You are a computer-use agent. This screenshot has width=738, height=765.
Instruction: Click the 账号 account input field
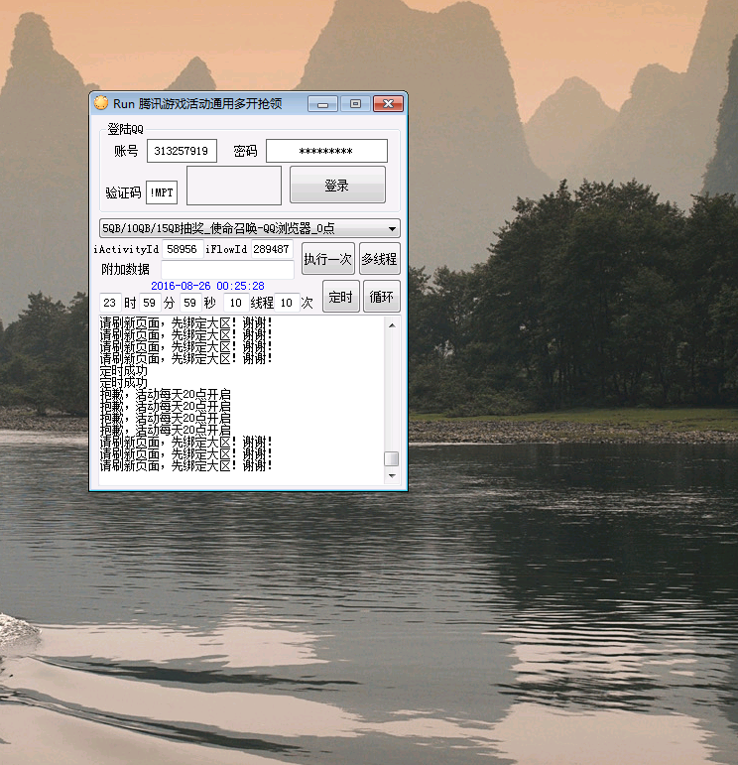[182, 151]
